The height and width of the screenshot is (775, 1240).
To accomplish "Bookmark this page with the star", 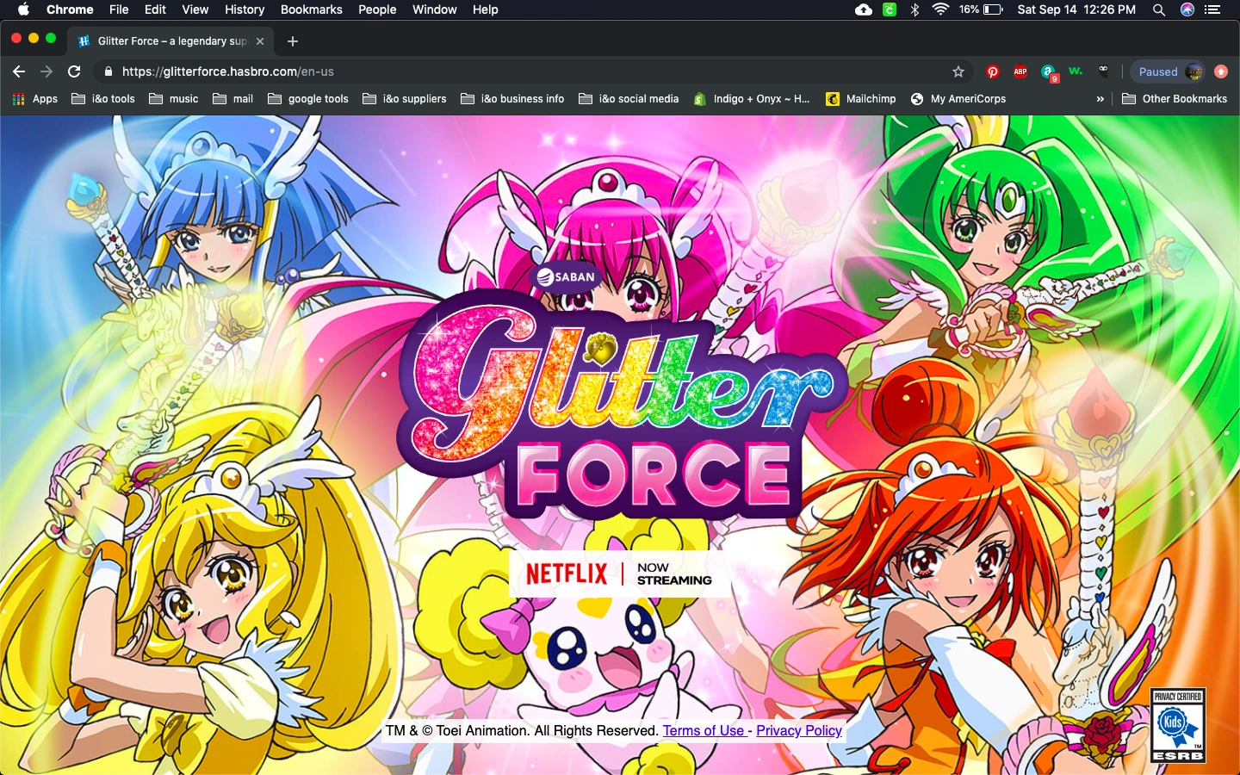I will click(x=958, y=71).
